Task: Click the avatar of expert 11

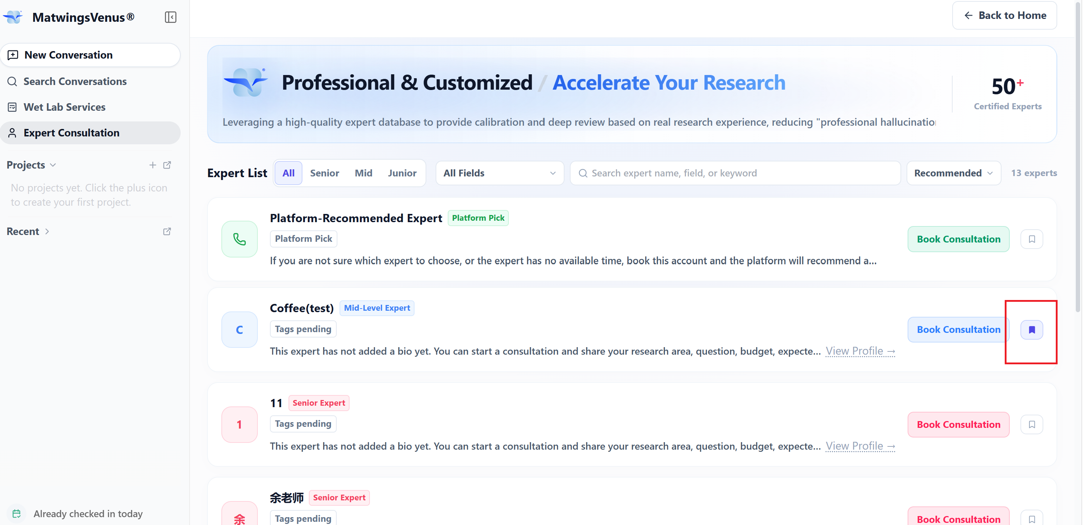Action: [x=240, y=424]
